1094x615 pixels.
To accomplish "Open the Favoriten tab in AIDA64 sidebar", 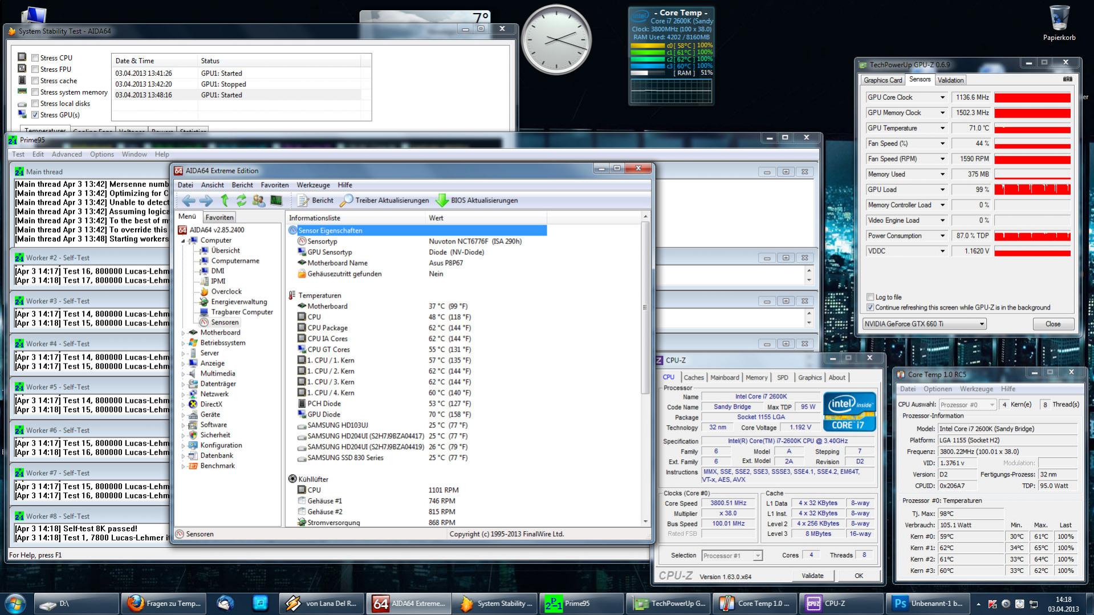I will pos(219,217).
